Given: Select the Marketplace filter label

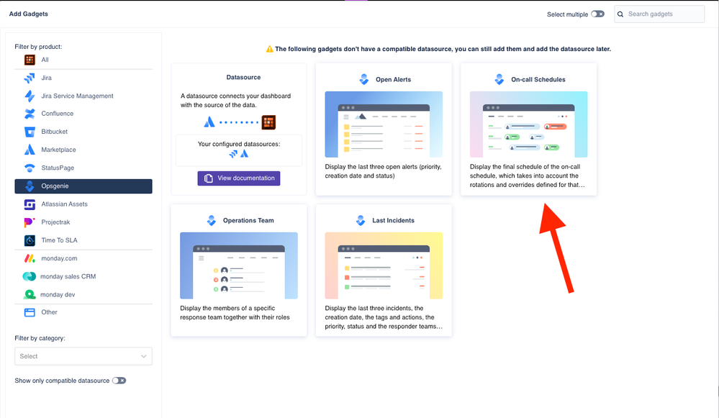Looking at the screenshot, I should point(59,150).
